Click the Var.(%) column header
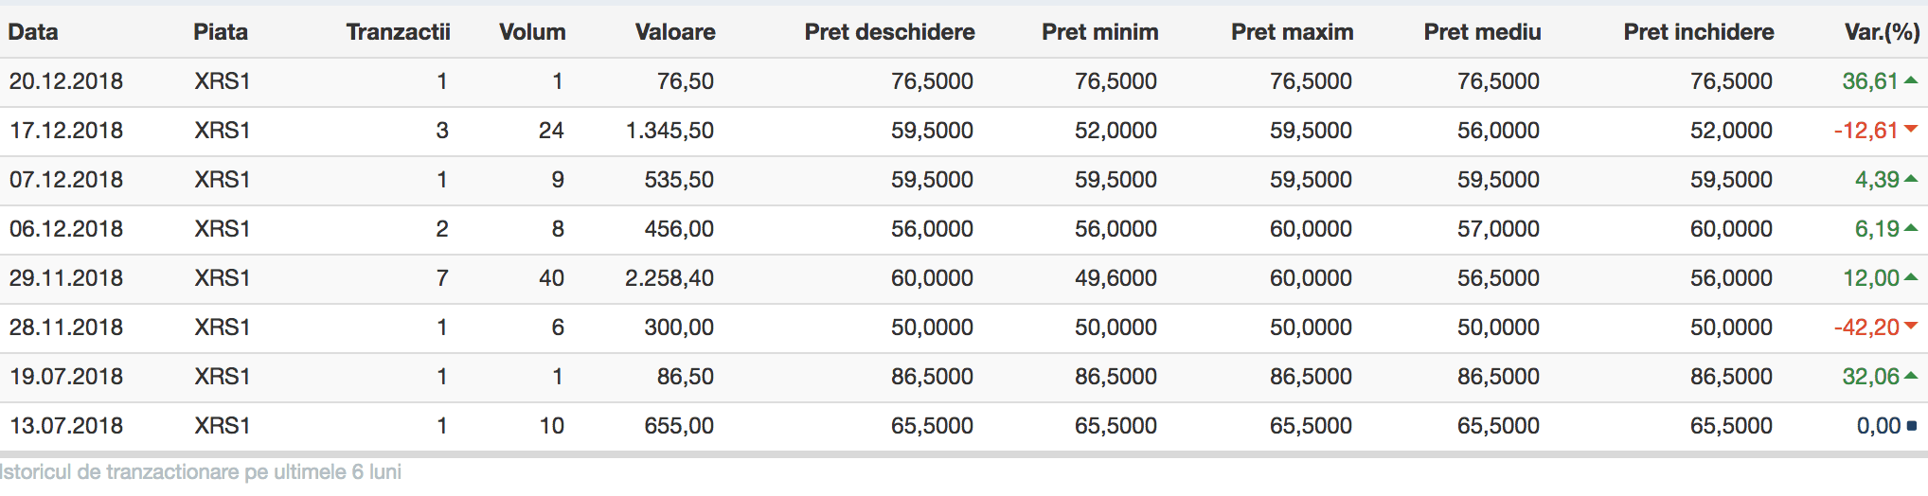The width and height of the screenshot is (1928, 496). 1882,32
